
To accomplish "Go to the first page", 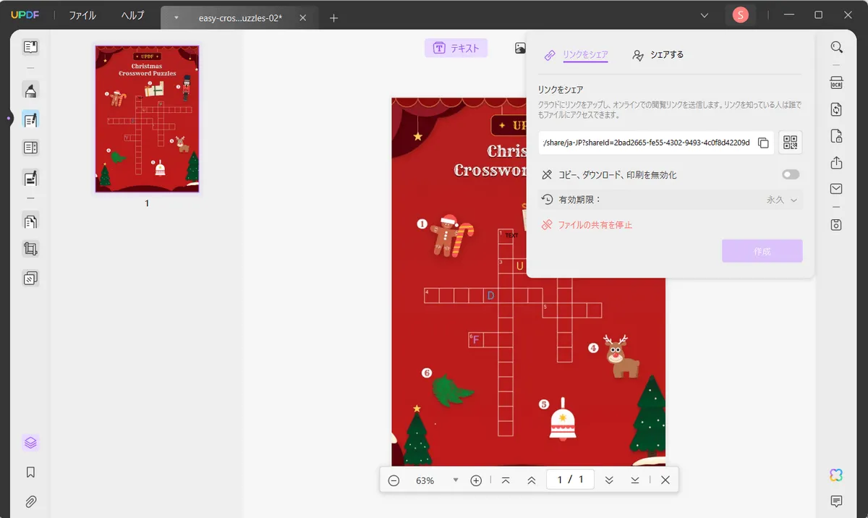I will [x=506, y=480].
